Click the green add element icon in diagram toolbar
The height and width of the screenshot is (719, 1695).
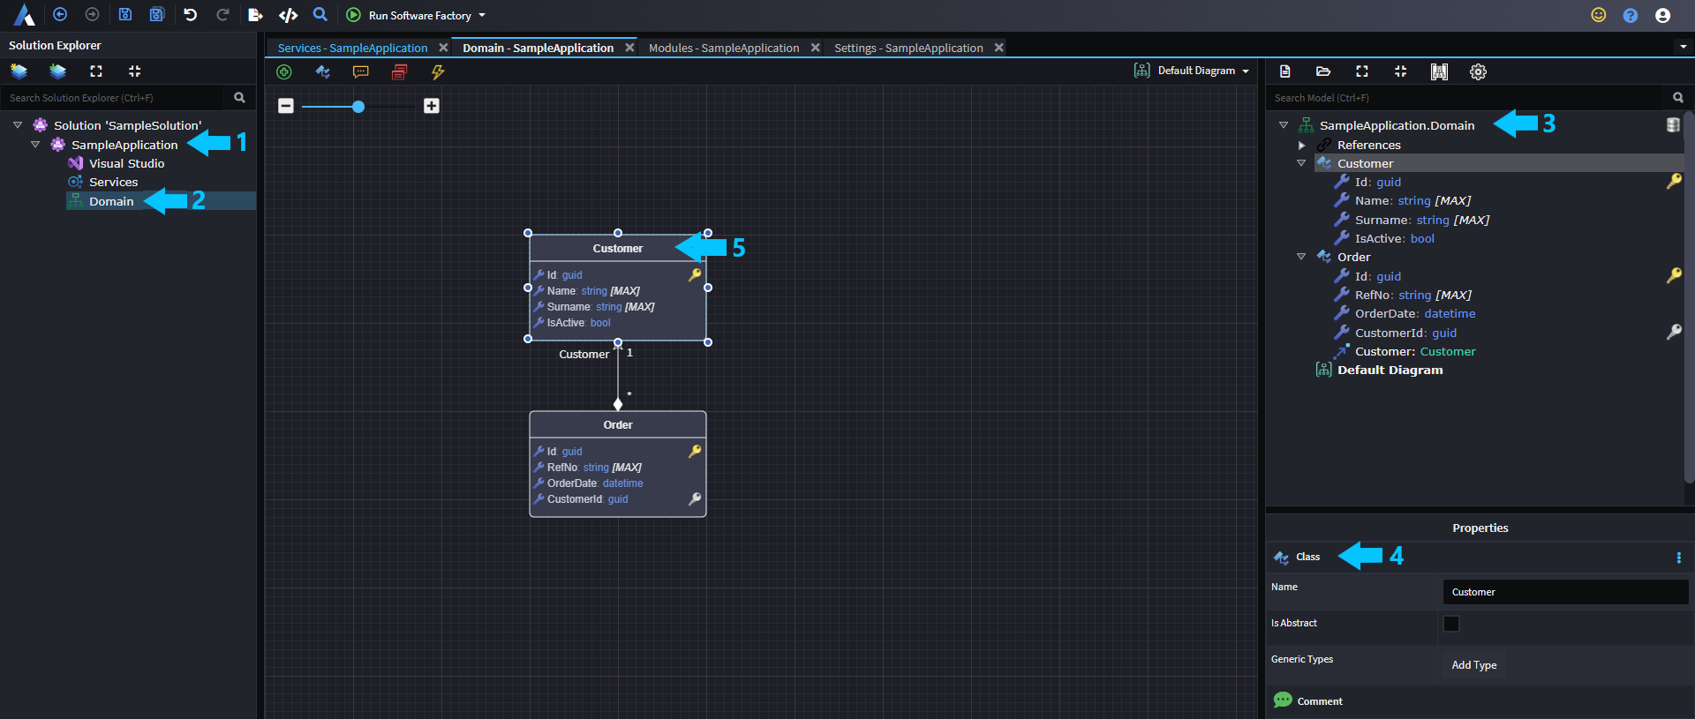coord(284,72)
